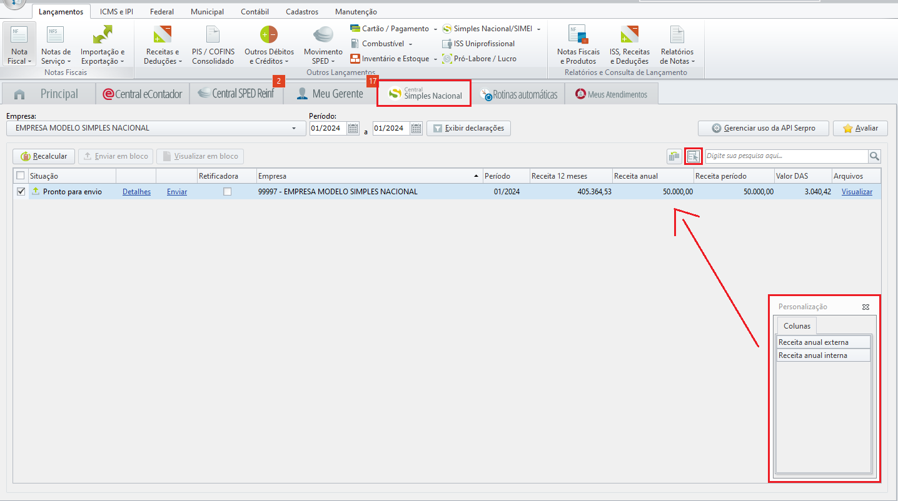Click export grid icon beside search
898x501 pixels.
click(x=674, y=156)
